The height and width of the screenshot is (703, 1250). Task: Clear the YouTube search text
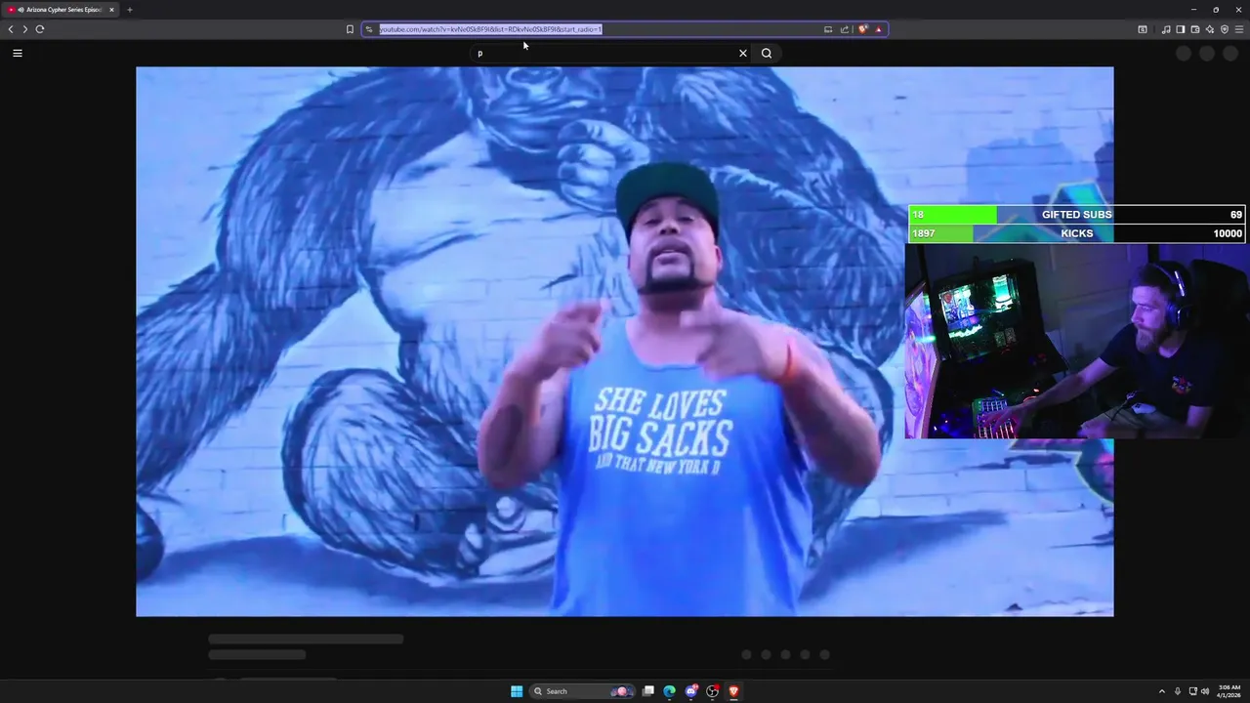pyautogui.click(x=743, y=53)
